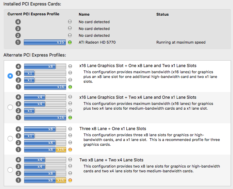
Task: Click the gray status light for slot 3
Action: (70, 29)
